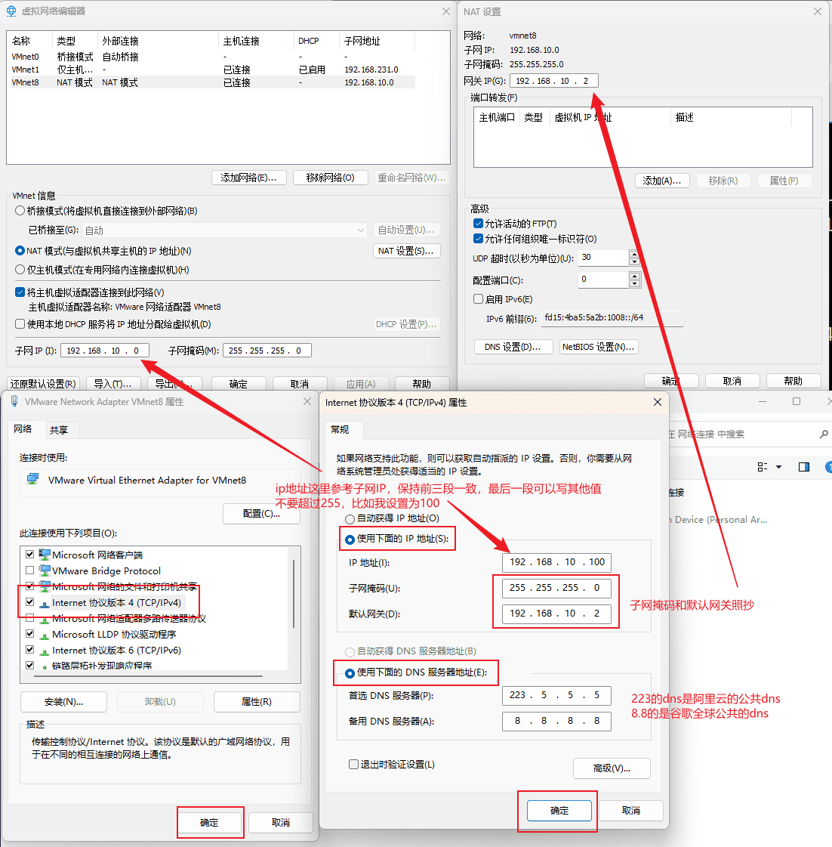The width and height of the screenshot is (832, 847).
Task: Select the VMnet1 row in network list
Action: (x=213, y=70)
